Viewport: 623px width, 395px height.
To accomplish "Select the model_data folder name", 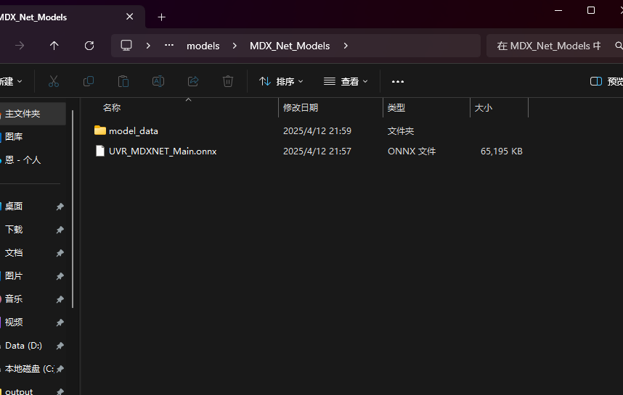I will pos(134,131).
